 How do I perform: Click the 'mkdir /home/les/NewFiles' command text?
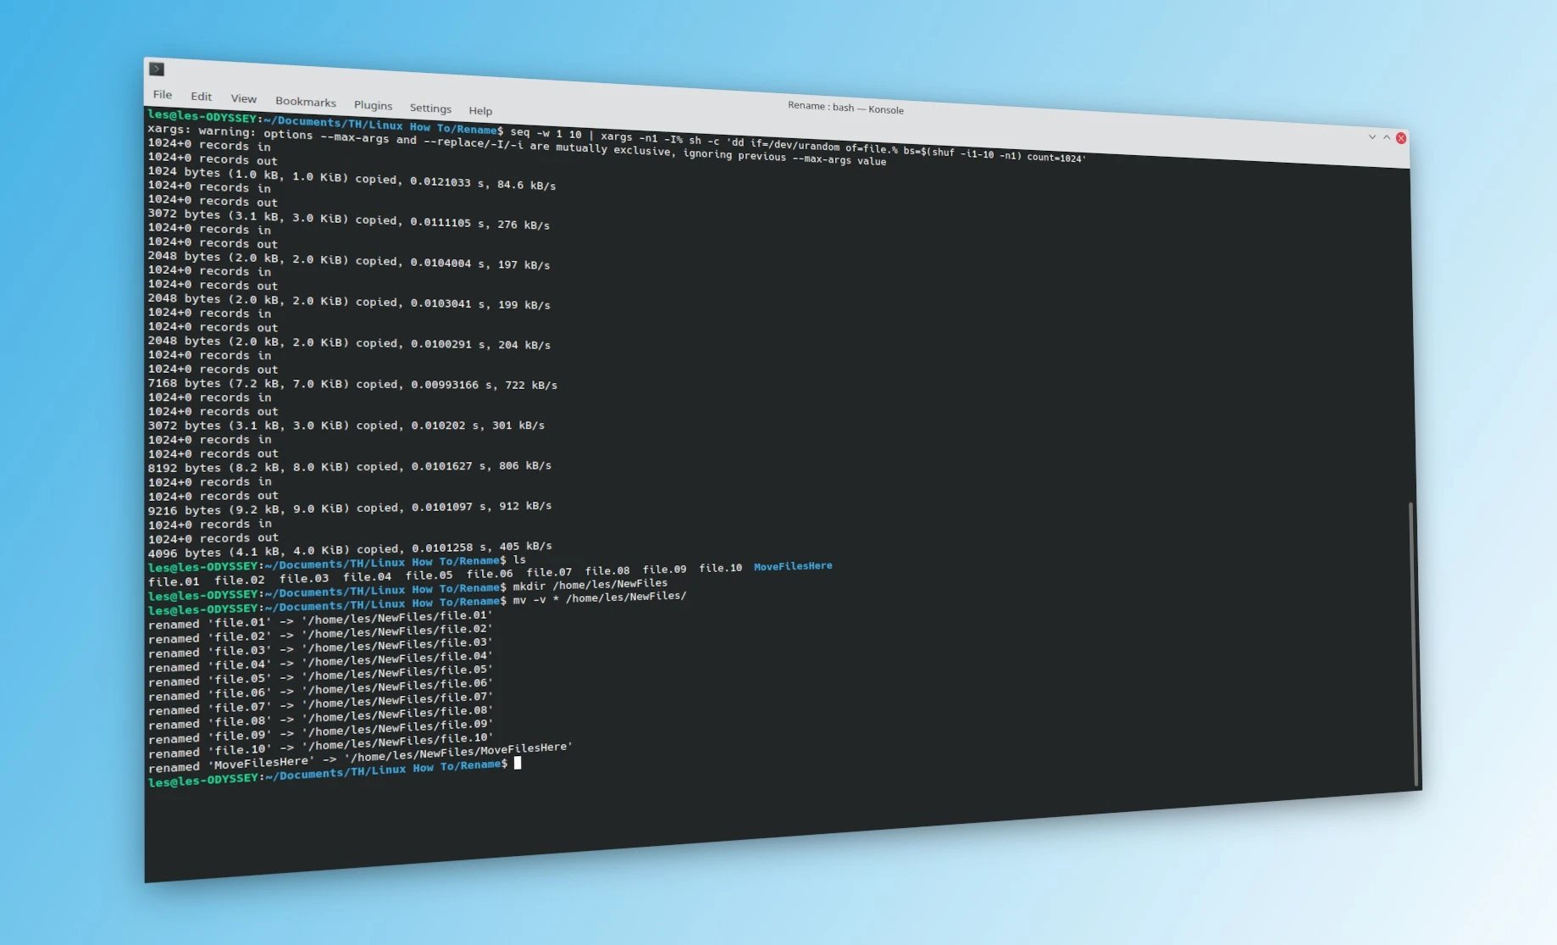(590, 585)
